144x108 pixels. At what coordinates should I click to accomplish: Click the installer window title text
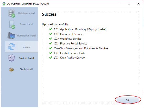28,4
